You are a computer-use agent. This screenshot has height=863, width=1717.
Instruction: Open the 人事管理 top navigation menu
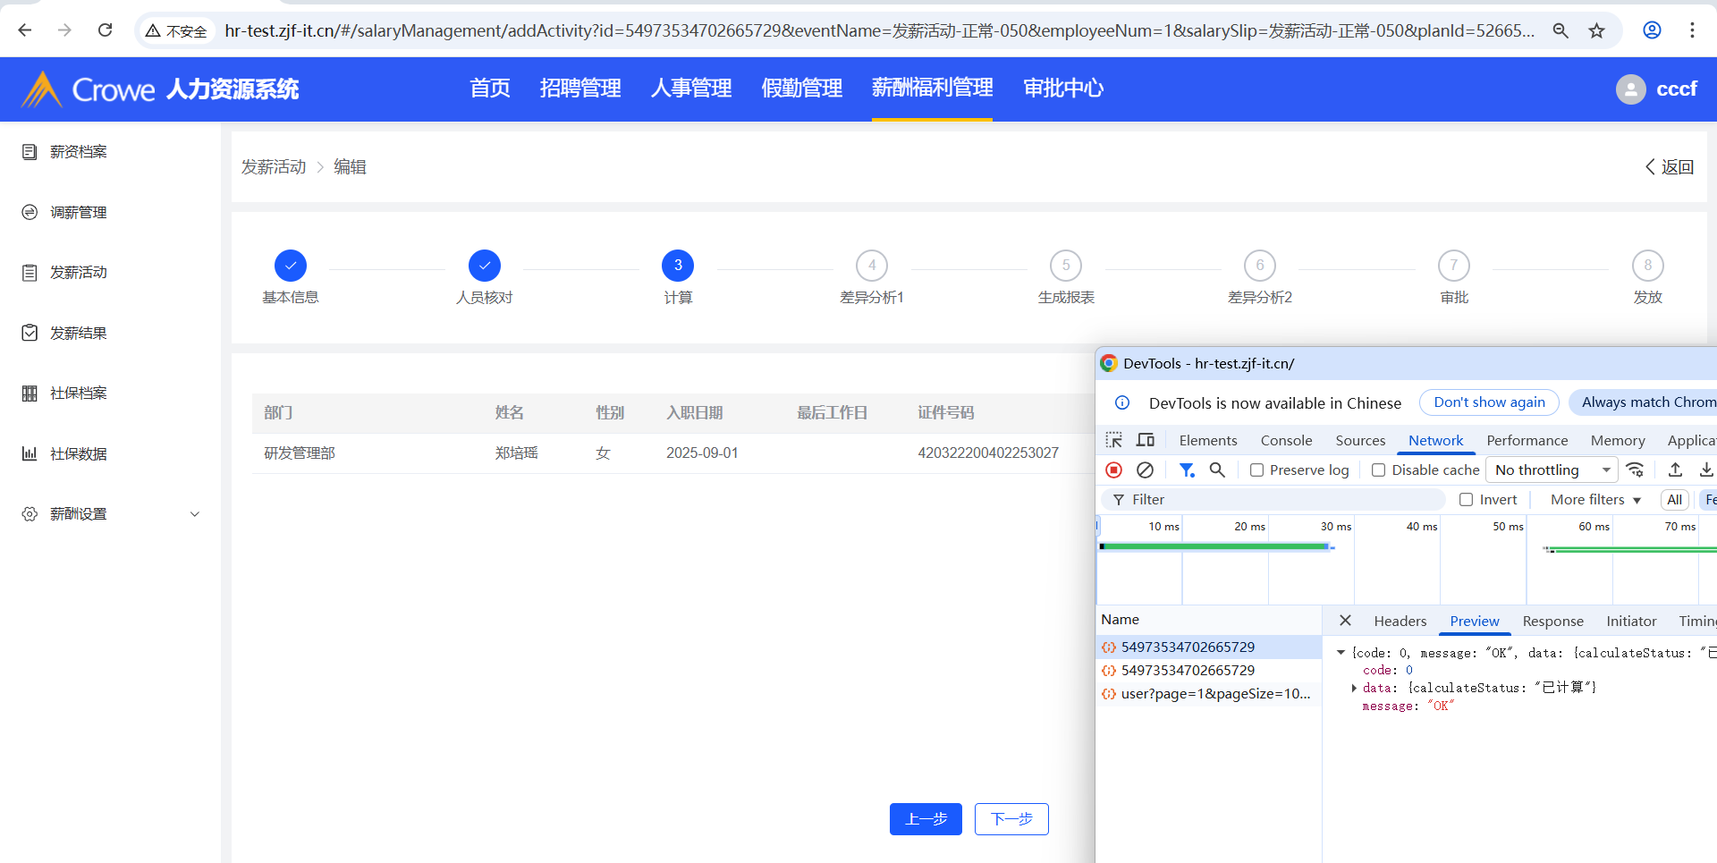tap(690, 89)
